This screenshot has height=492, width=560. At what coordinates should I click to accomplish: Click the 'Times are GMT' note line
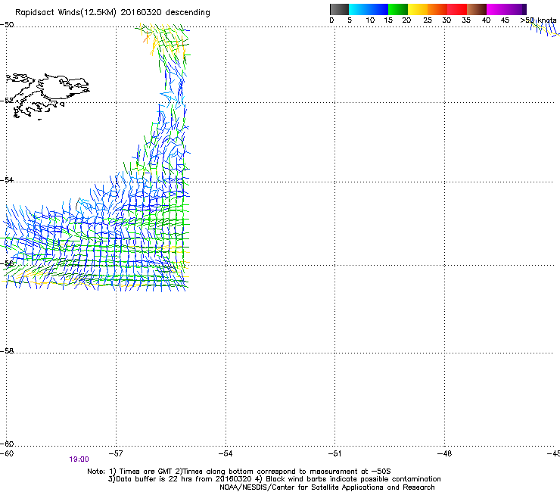239,472
